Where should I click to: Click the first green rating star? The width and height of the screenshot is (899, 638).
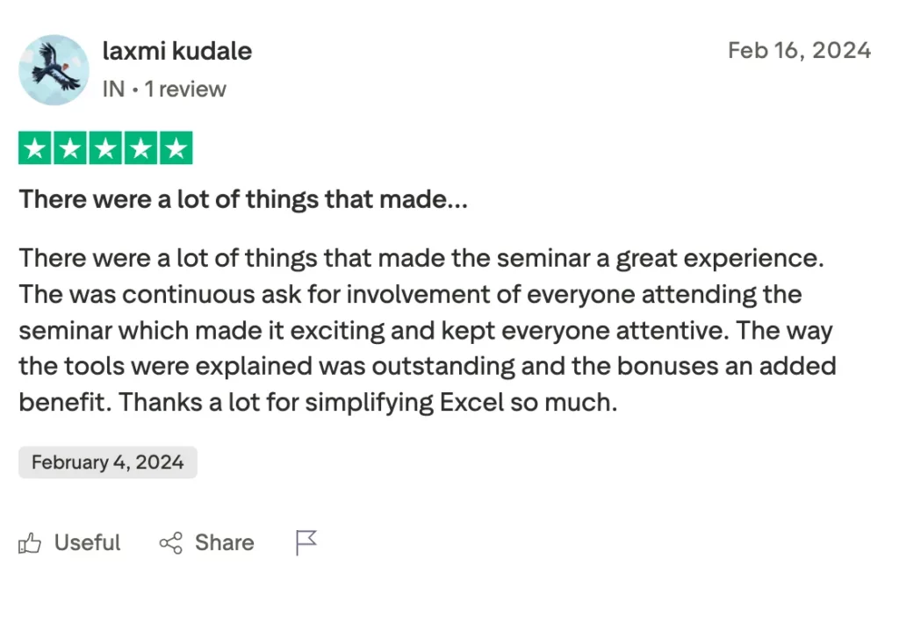(x=35, y=149)
